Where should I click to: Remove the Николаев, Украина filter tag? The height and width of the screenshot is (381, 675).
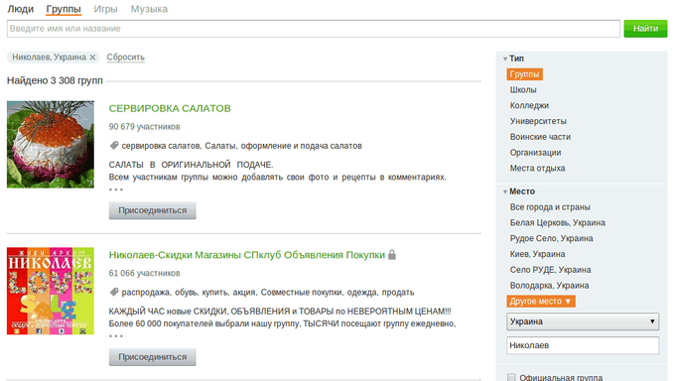click(x=92, y=58)
